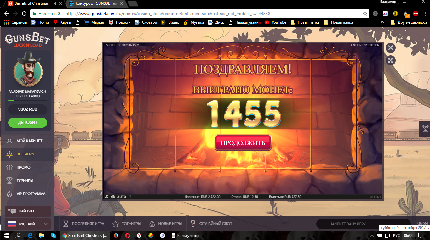Open the yellow Z extension icon
The image size is (430, 240).
[x=395, y=14]
